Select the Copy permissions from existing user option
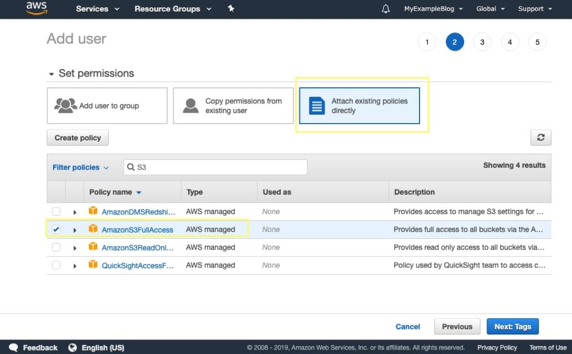Viewport: 572px width, 354px height. (233, 105)
